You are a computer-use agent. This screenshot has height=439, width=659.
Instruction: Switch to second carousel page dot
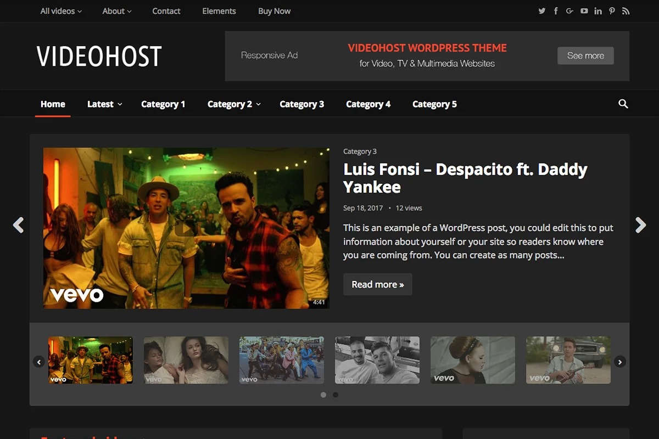point(336,395)
